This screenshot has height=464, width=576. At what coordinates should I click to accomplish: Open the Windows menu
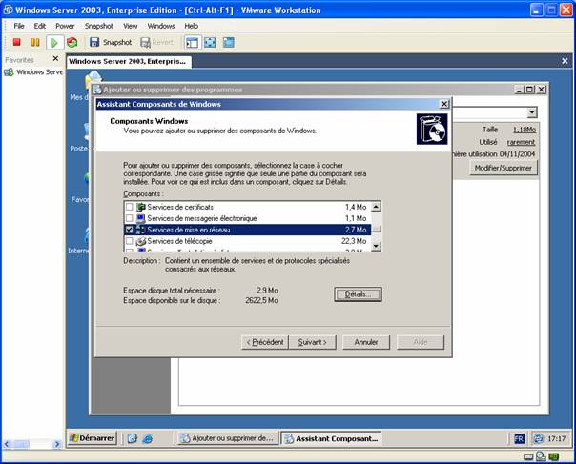tap(161, 26)
